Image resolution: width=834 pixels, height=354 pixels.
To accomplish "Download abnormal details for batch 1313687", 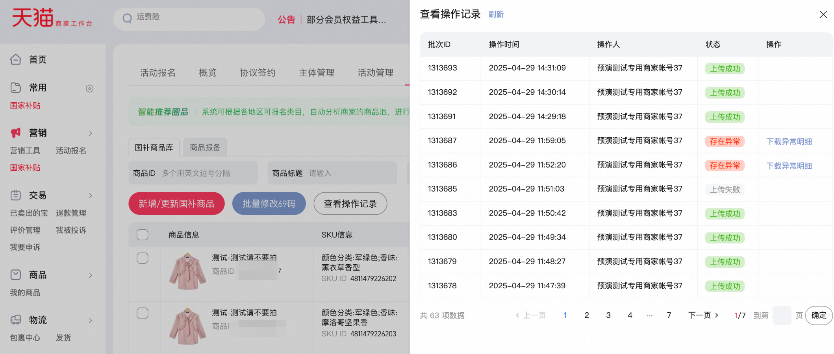I will 789,142.
